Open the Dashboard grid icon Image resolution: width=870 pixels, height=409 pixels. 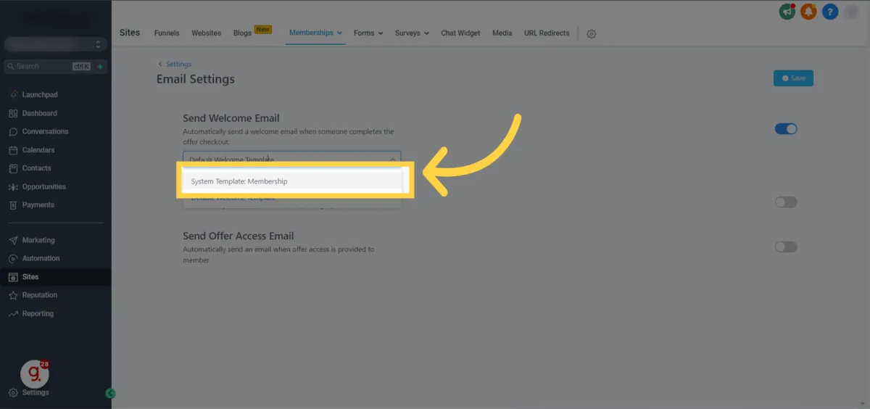[14, 113]
